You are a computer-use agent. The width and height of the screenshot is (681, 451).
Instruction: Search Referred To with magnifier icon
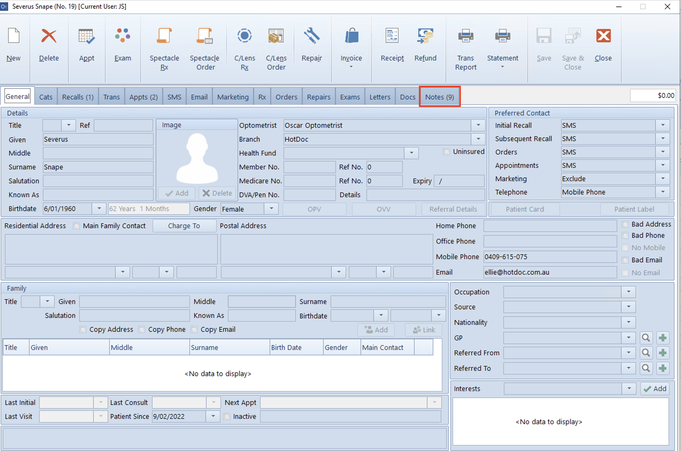pos(646,368)
